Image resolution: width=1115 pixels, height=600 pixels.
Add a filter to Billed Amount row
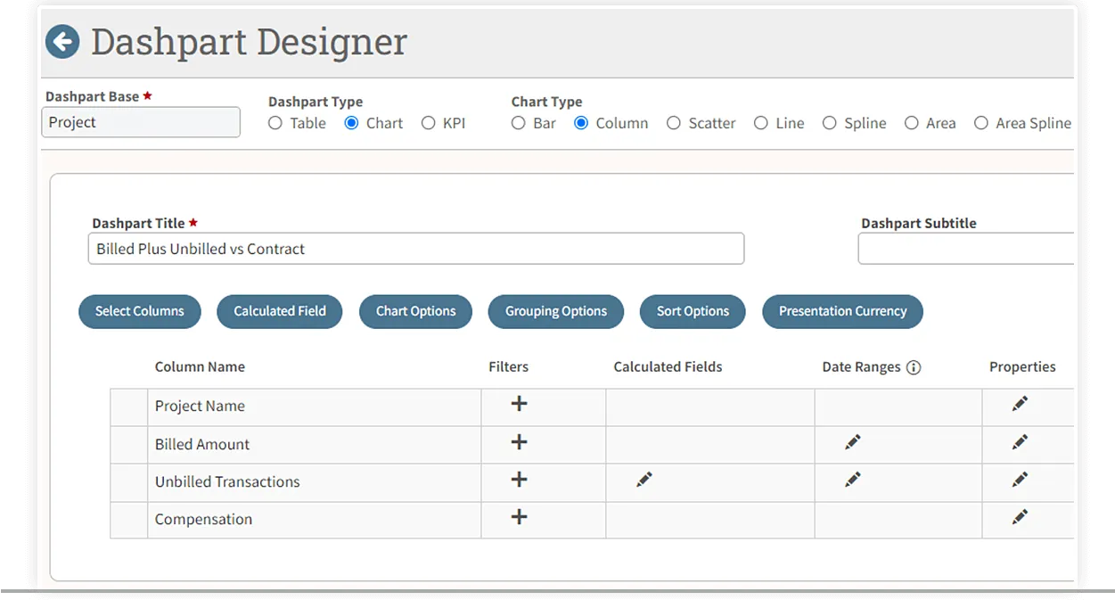click(519, 442)
